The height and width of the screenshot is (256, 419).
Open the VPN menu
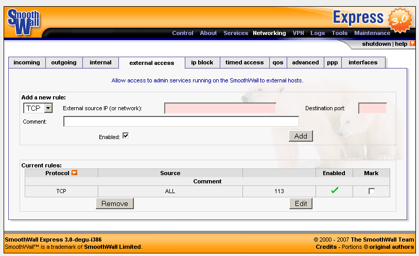pyautogui.click(x=298, y=33)
